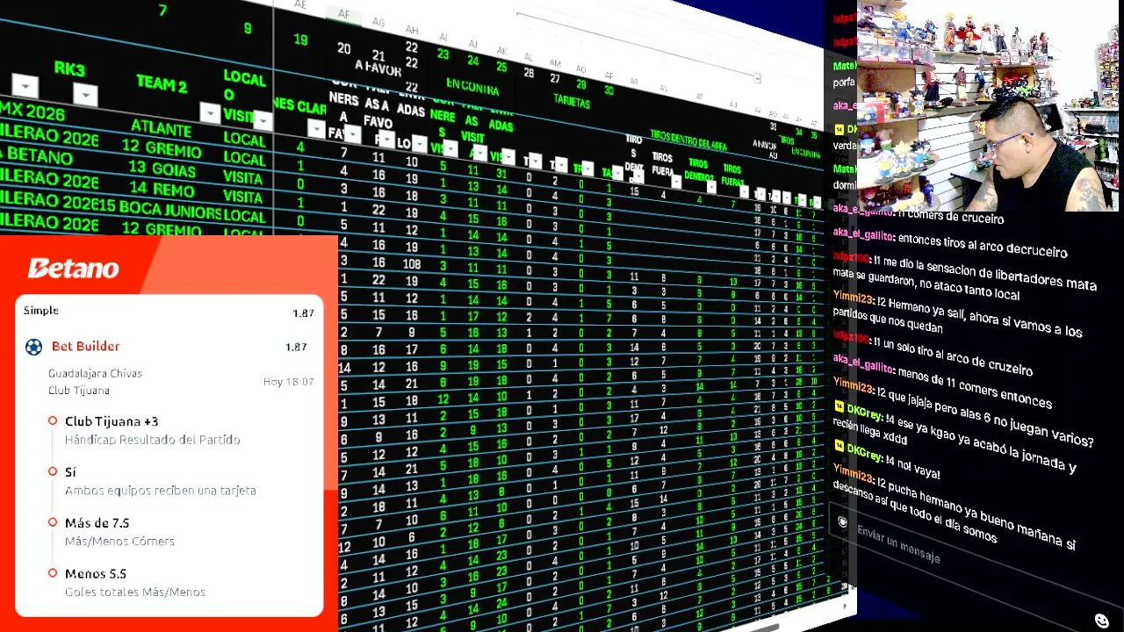Click the '13 GOIAS' cell in the spreadsheet
1124x632 pixels.
[x=162, y=168]
